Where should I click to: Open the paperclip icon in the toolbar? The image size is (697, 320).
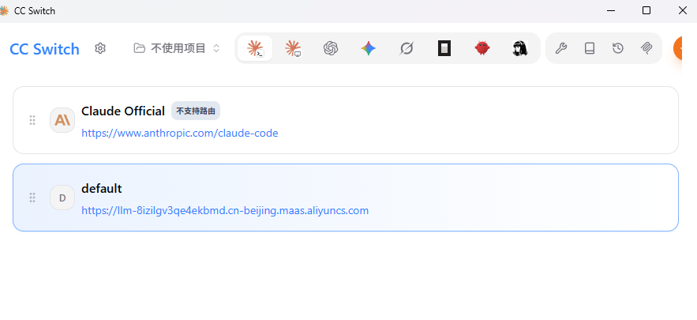646,48
